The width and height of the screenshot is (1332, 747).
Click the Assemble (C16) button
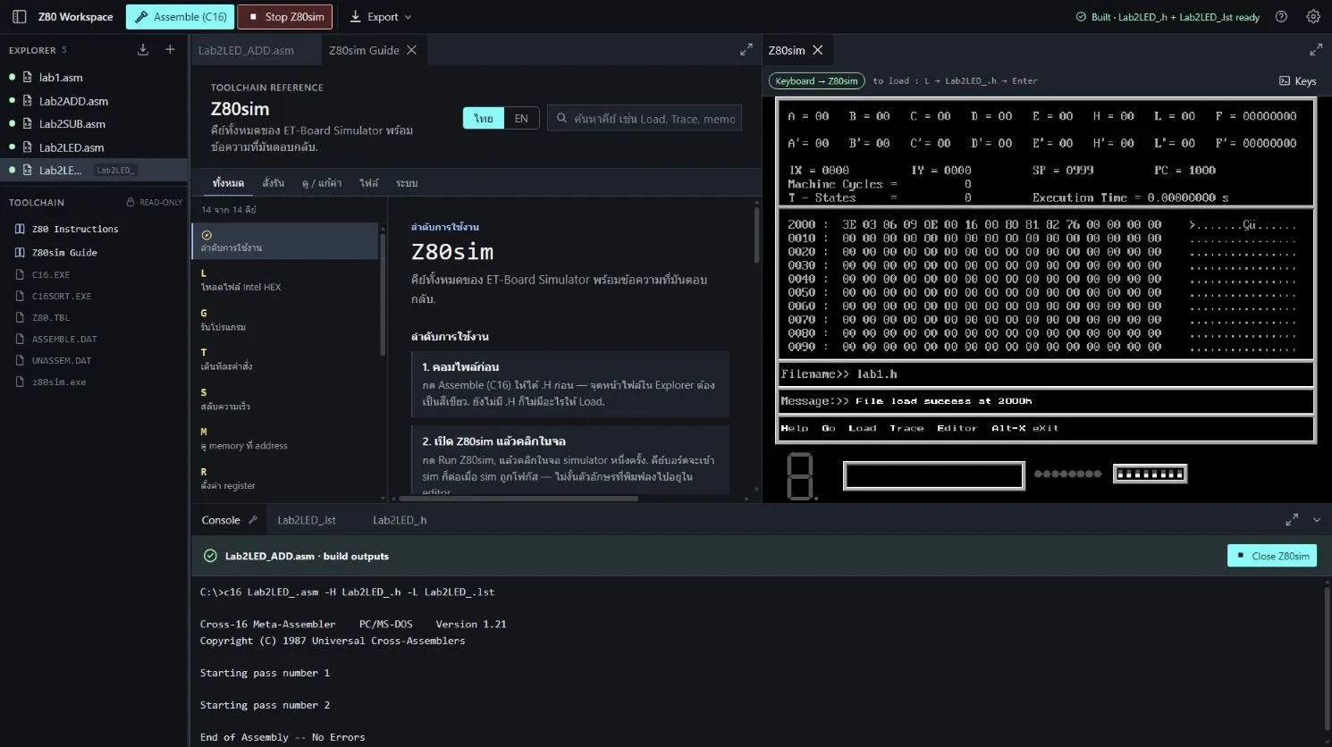click(x=180, y=17)
